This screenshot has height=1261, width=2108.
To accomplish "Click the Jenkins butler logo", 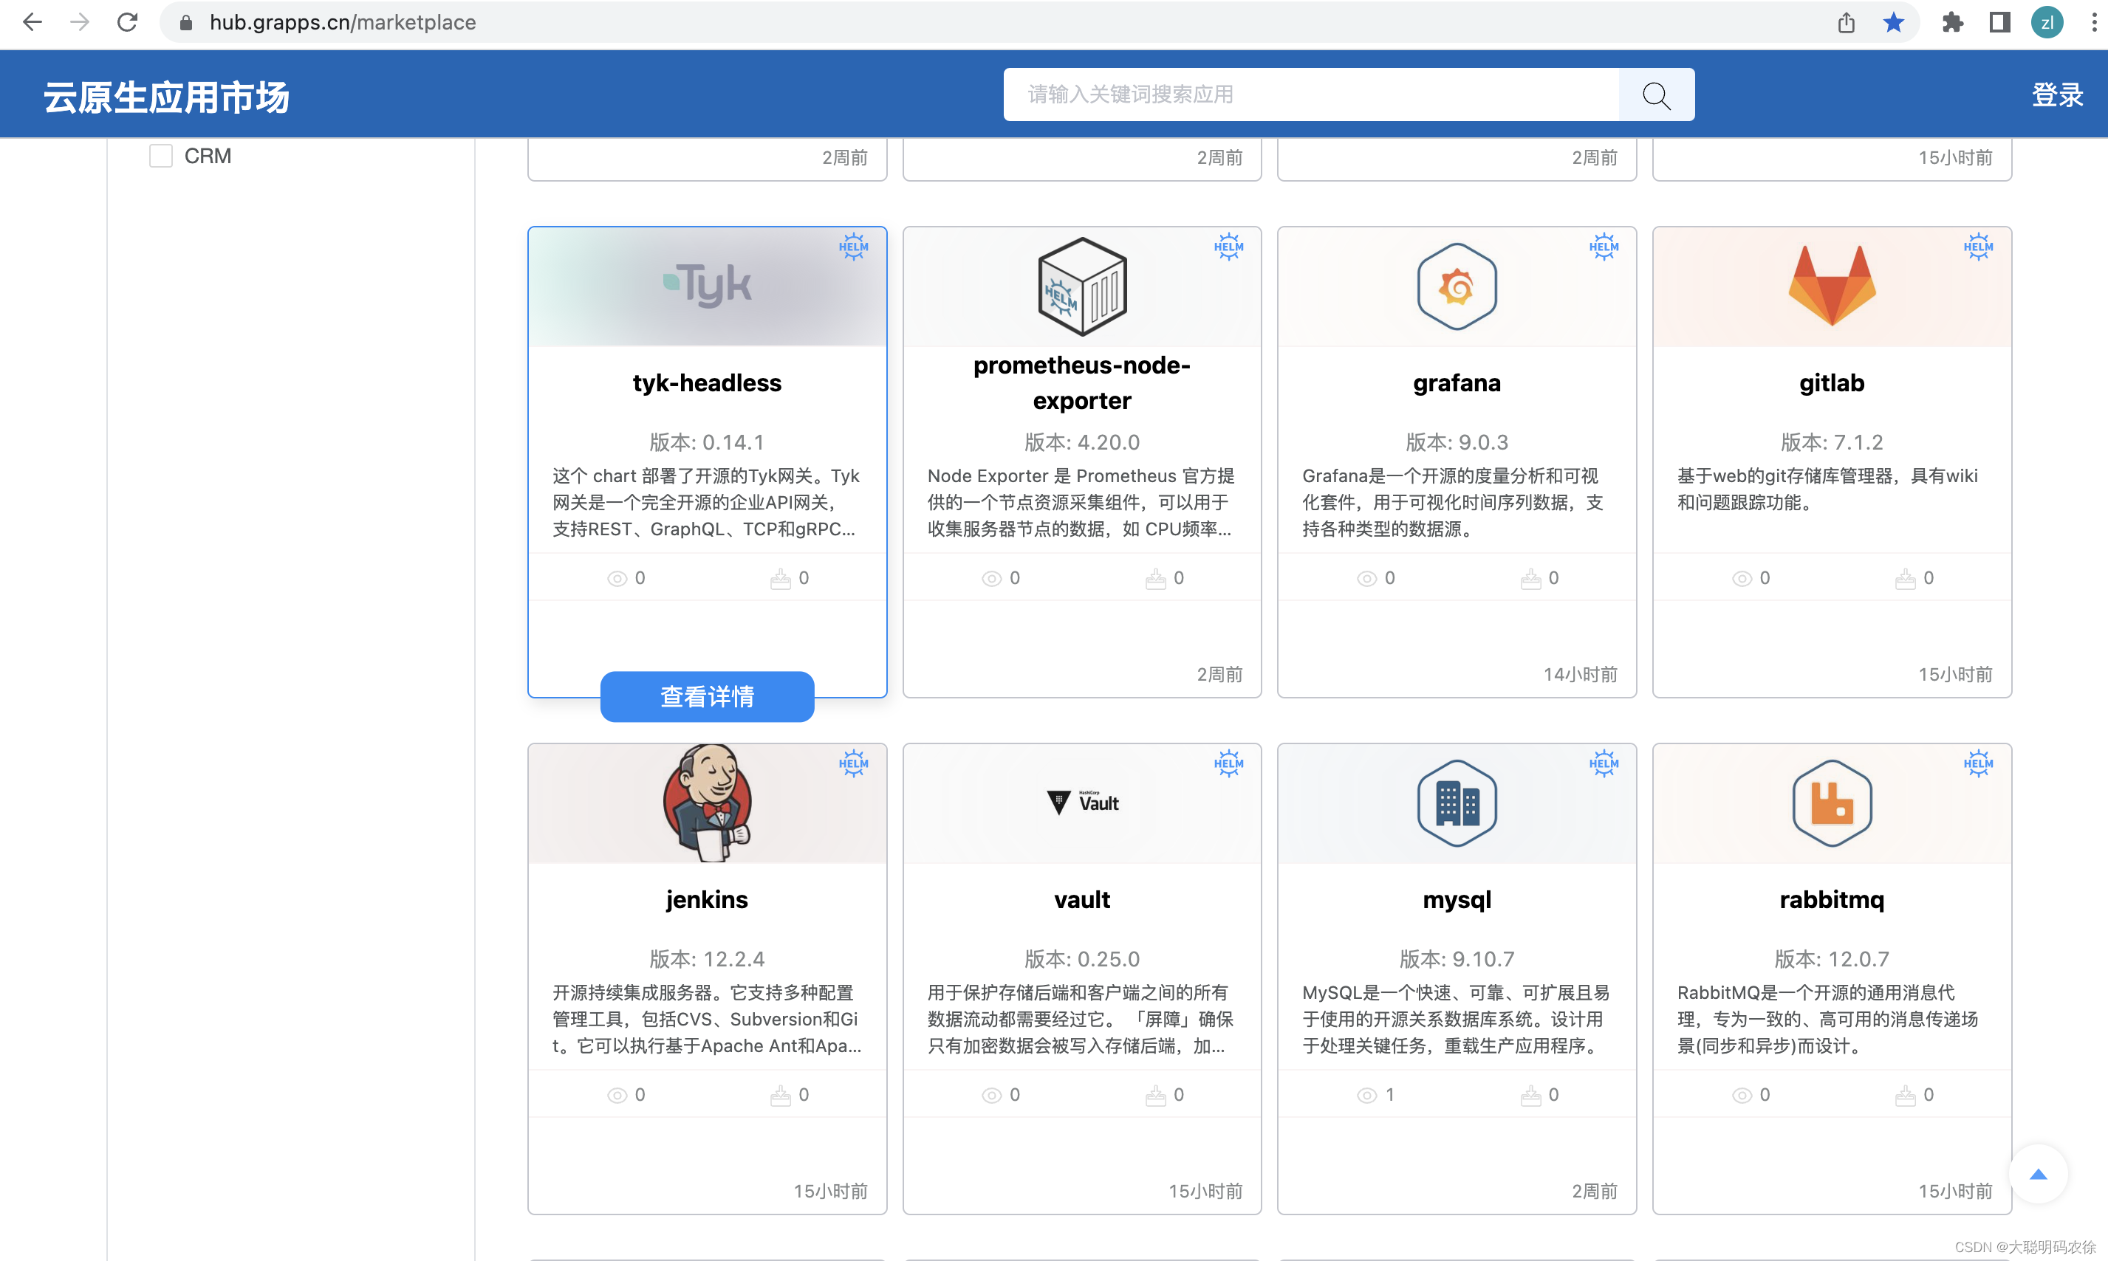I will 706,803.
